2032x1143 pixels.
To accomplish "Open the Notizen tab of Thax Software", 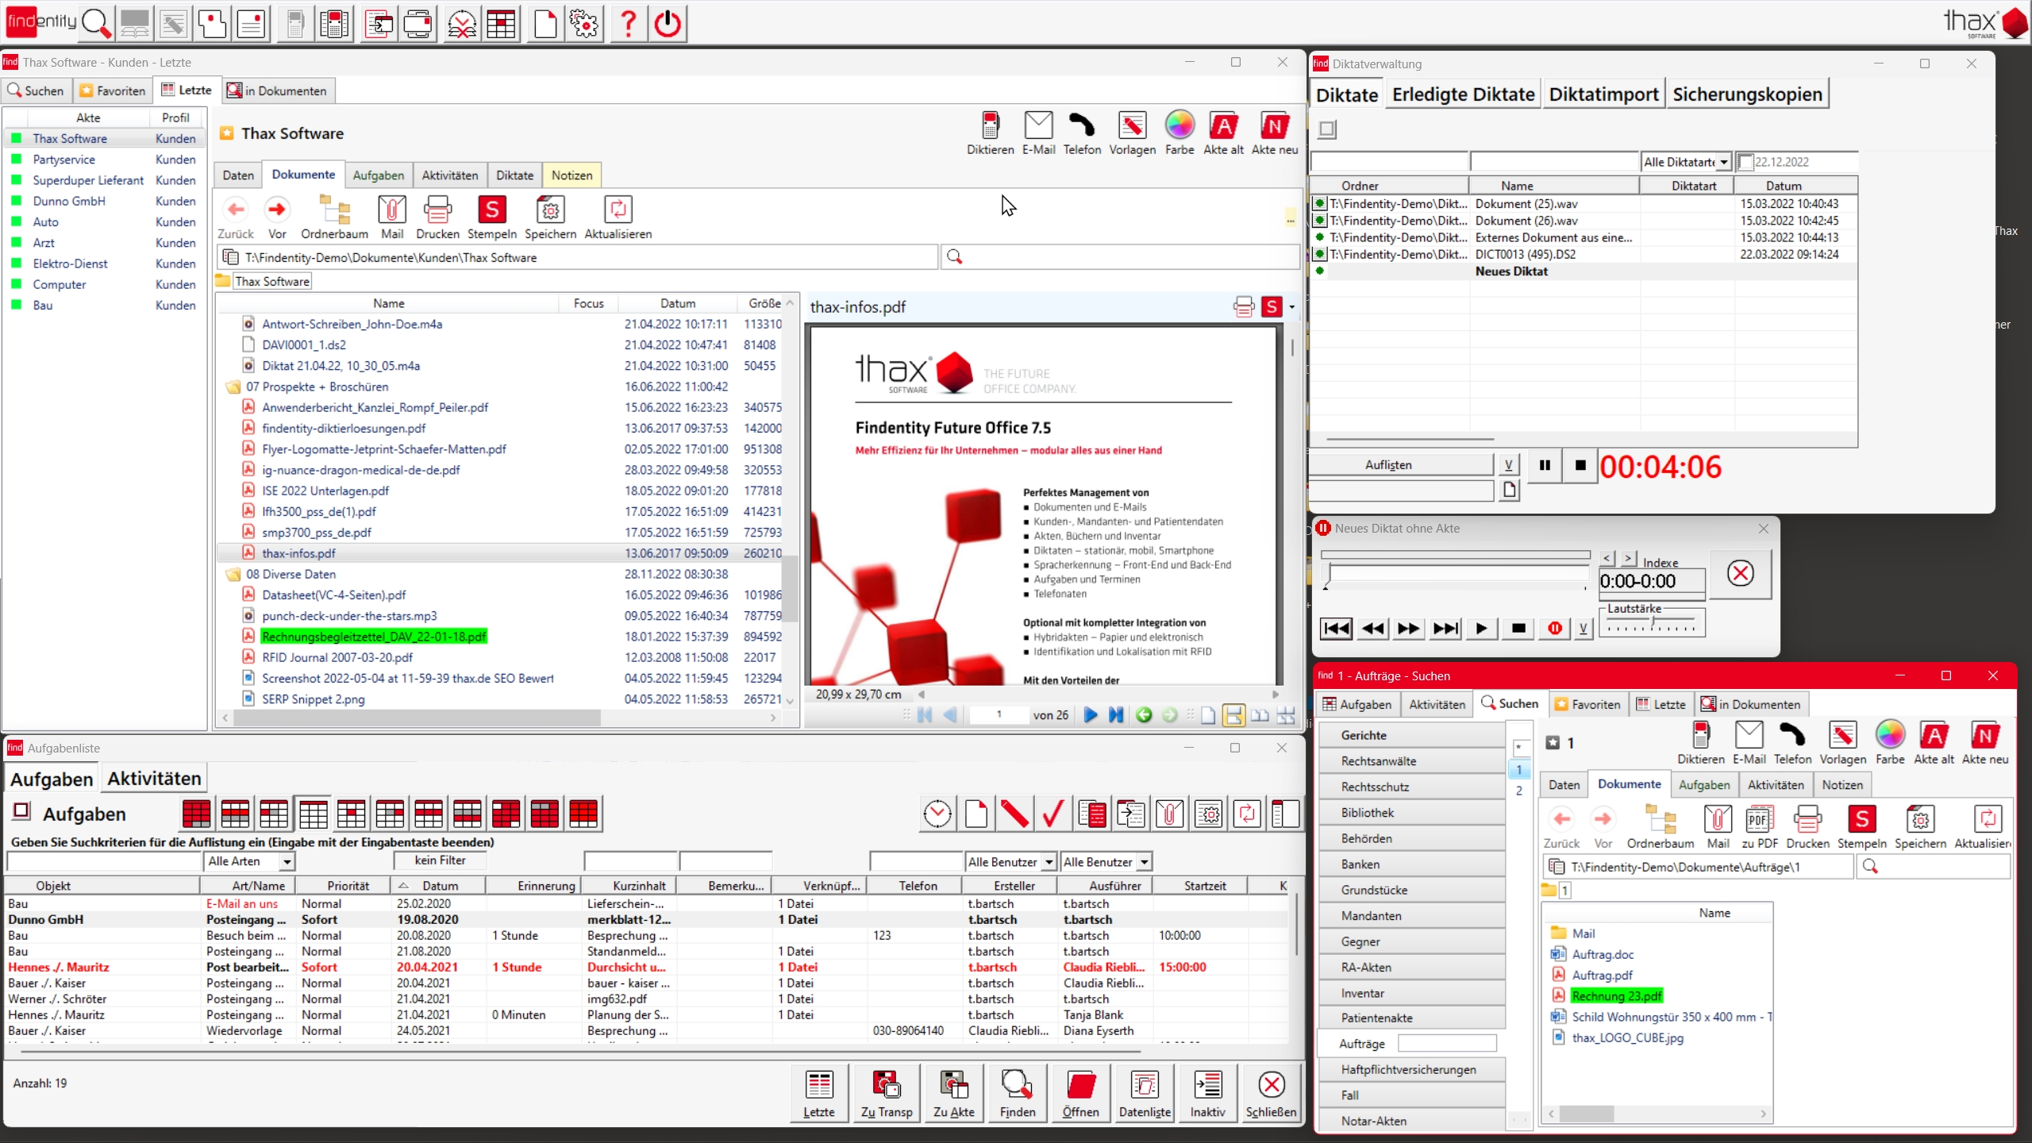I will pos(571,175).
